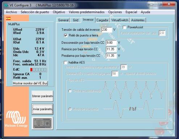Click the Enviar parámetros button
The height and width of the screenshot is (139, 179).
point(42,109)
